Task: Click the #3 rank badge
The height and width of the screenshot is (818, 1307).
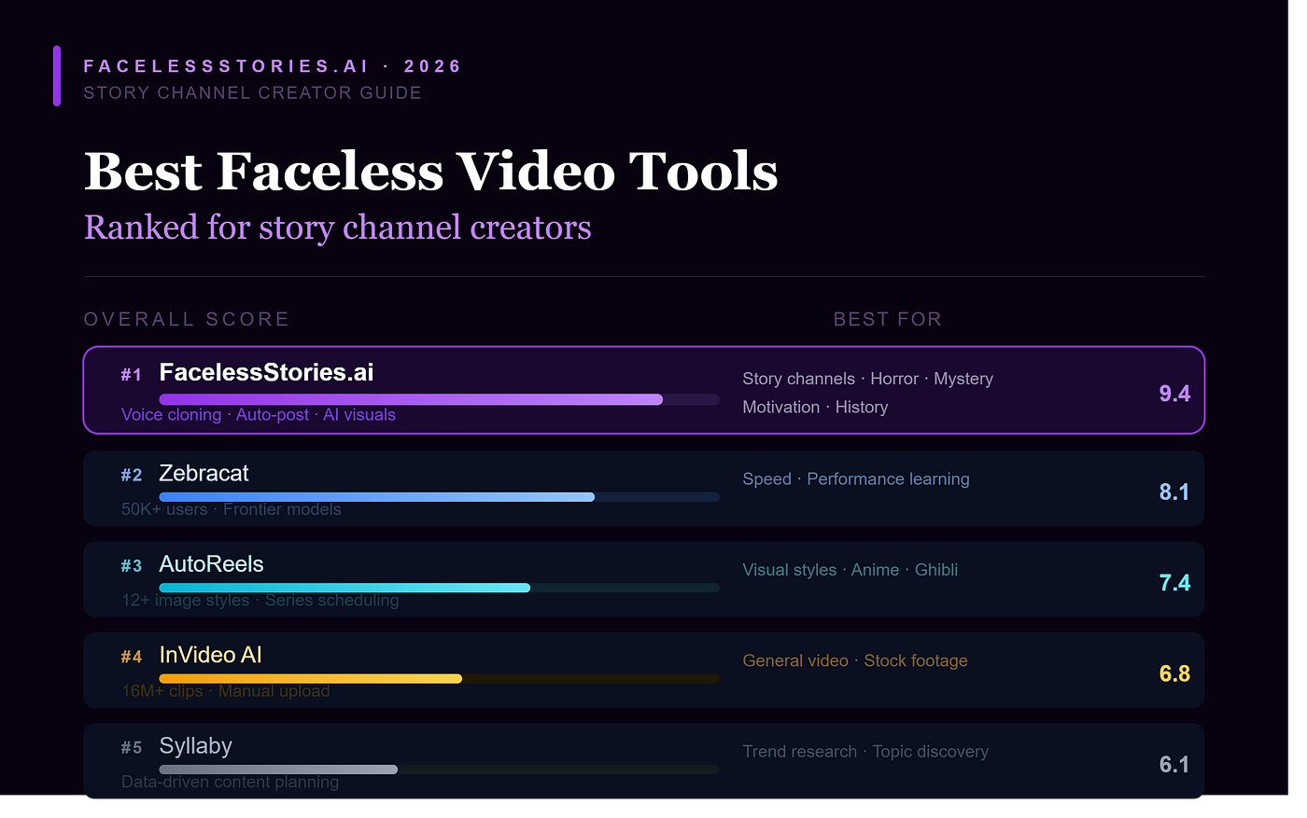Action: 132,566
